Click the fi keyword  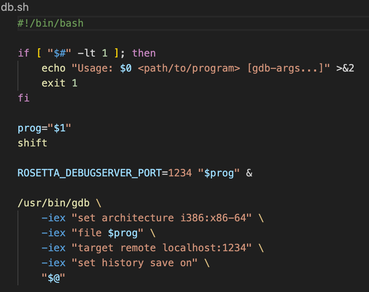(23, 98)
